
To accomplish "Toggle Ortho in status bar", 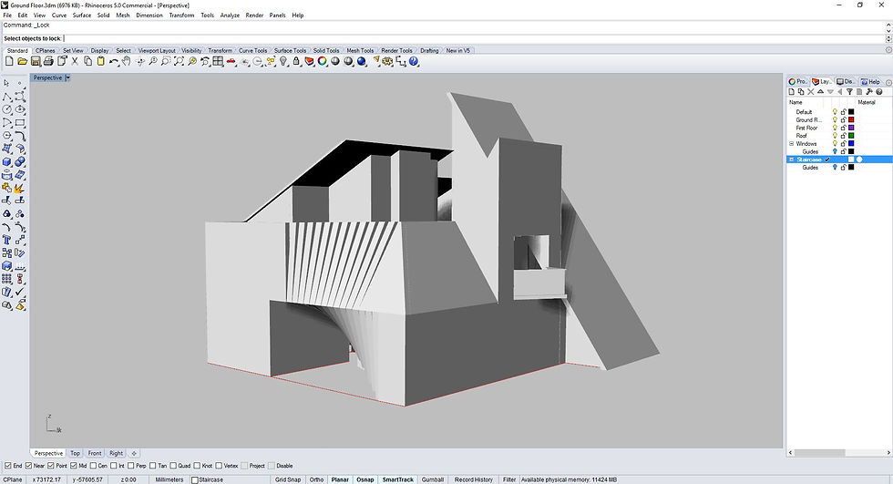I will pyautogui.click(x=317, y=479).
